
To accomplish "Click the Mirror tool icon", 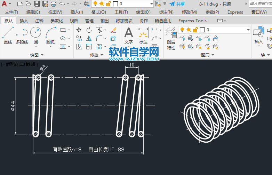I will pos(89,38).
